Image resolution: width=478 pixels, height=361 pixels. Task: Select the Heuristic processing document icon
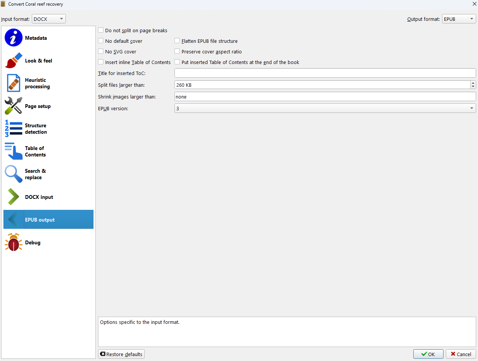coord(14,83)
